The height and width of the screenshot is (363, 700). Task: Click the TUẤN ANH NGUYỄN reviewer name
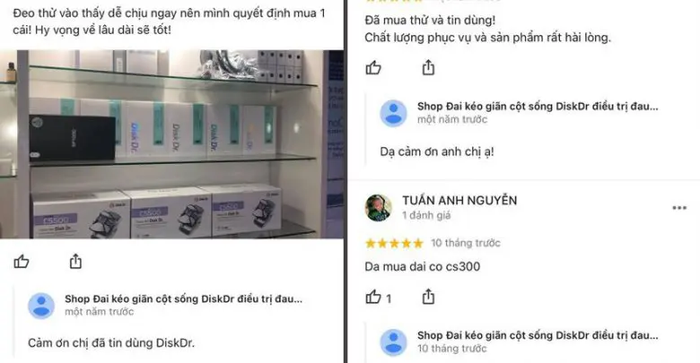[459, 200]
